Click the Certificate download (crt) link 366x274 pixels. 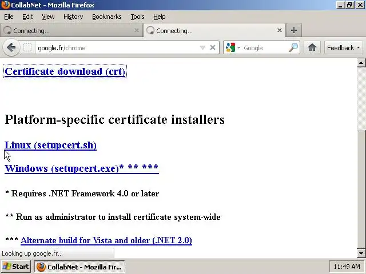coord(65,71)
